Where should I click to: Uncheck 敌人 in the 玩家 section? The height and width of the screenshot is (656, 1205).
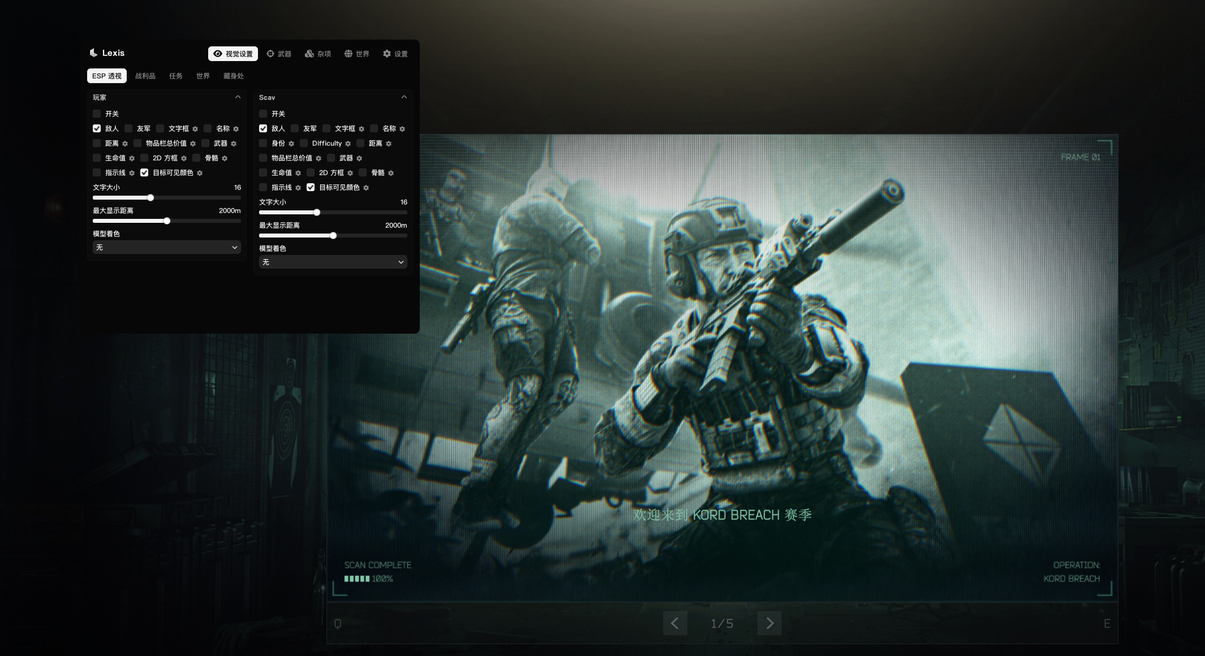tap(97, 128)
